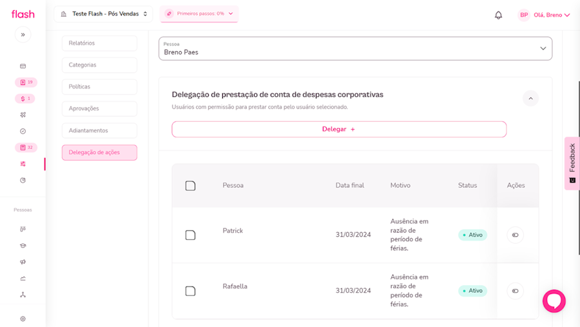Select the Delegação de ações menu item

(99, 153)
